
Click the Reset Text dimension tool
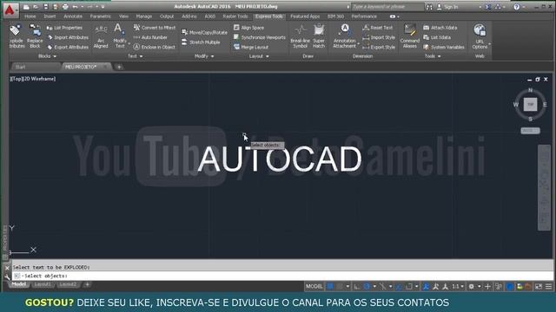378,28
